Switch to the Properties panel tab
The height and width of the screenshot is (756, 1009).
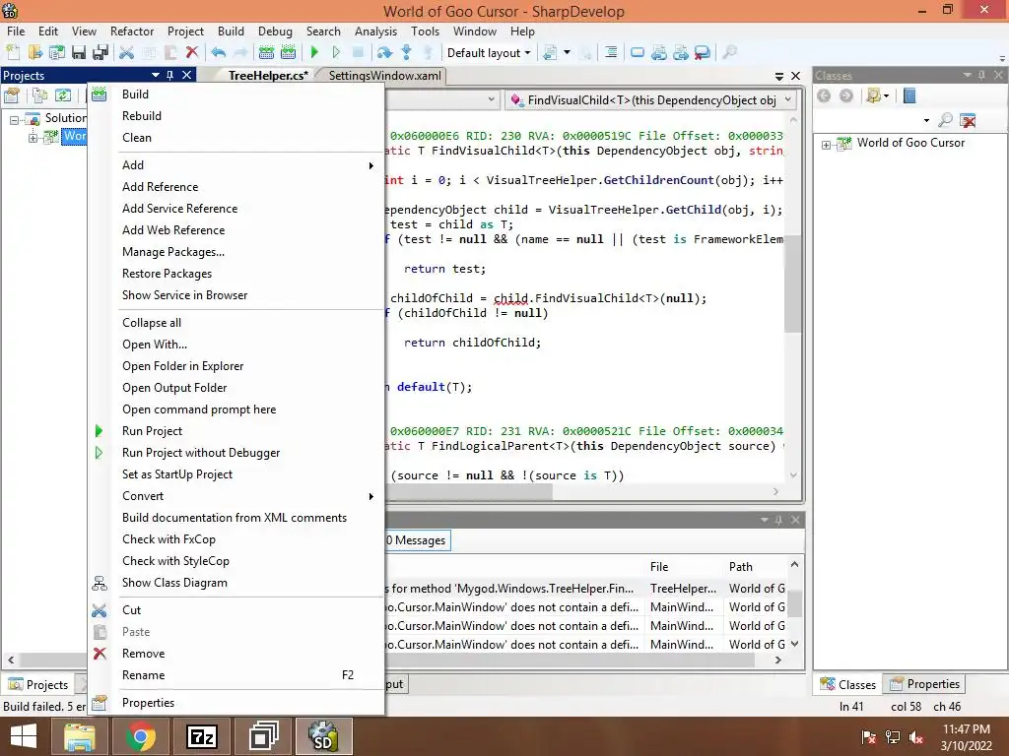[x=924, y=684]
